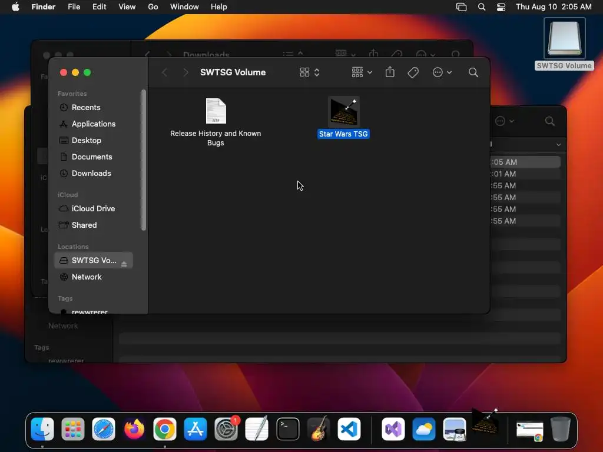Open the Documents sidebar item
Screen dimensions: 603x452
click(x=92, y=157)
